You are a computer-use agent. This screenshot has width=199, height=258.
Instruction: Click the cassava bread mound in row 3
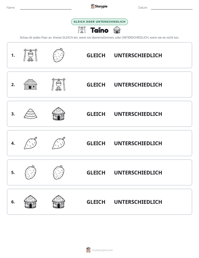(30, 114)
